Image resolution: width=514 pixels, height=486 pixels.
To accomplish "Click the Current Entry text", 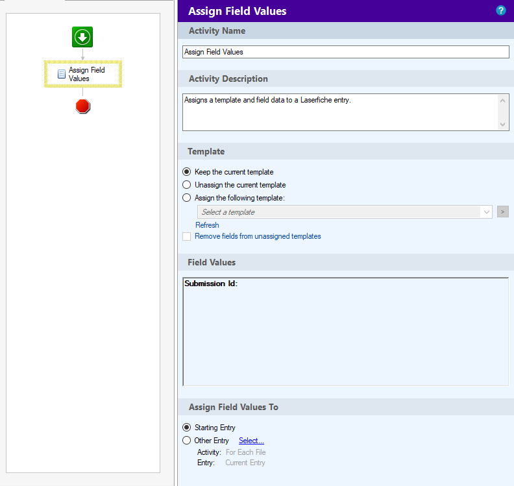I will (245, 463).
